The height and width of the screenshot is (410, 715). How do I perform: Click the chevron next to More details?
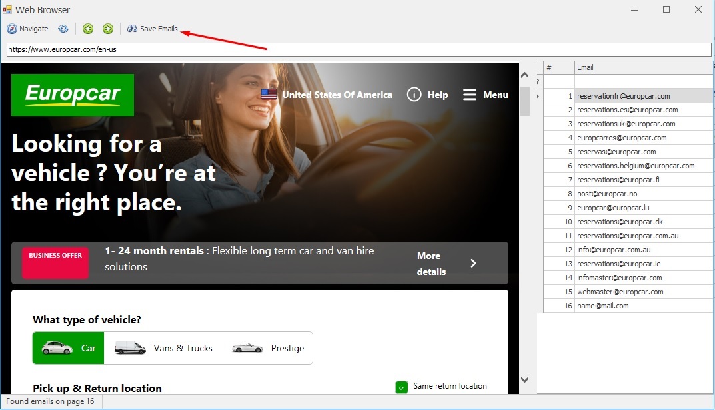tap(473, 263)
